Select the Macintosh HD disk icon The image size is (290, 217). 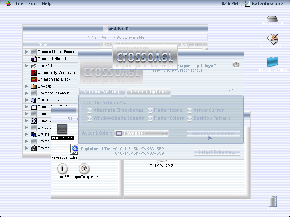pos(272,18)
